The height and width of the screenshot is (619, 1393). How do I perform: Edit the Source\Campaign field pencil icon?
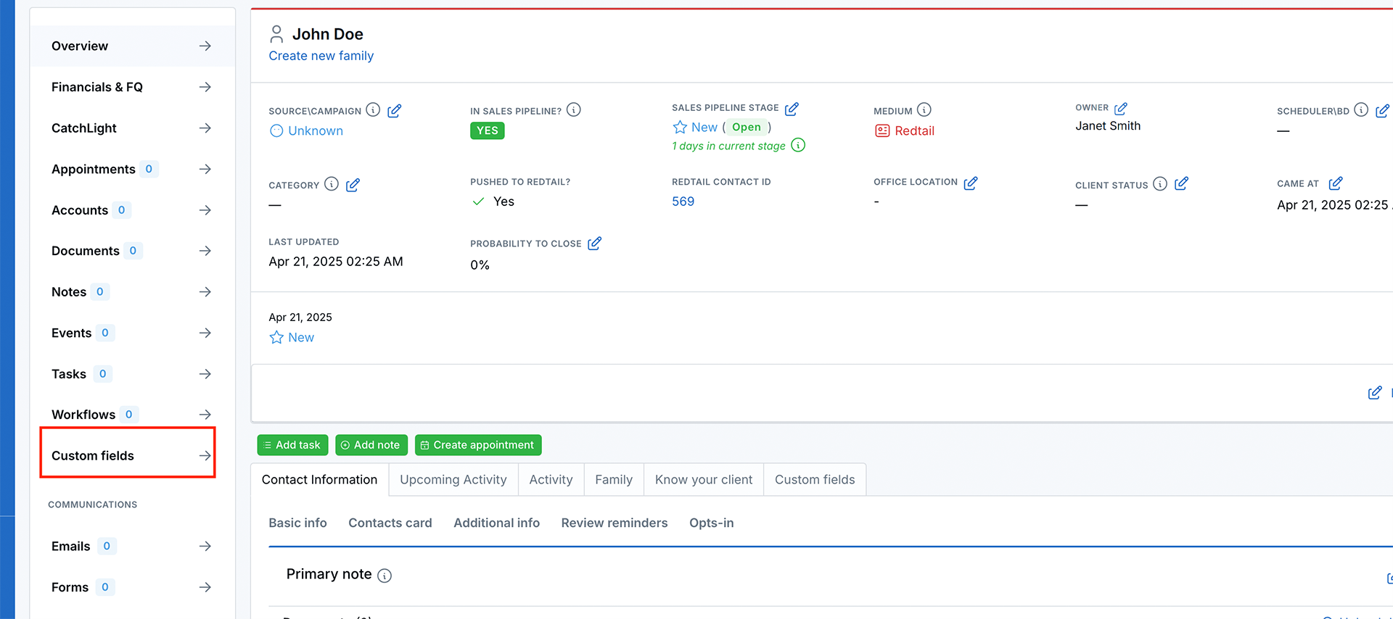point(394,111)
